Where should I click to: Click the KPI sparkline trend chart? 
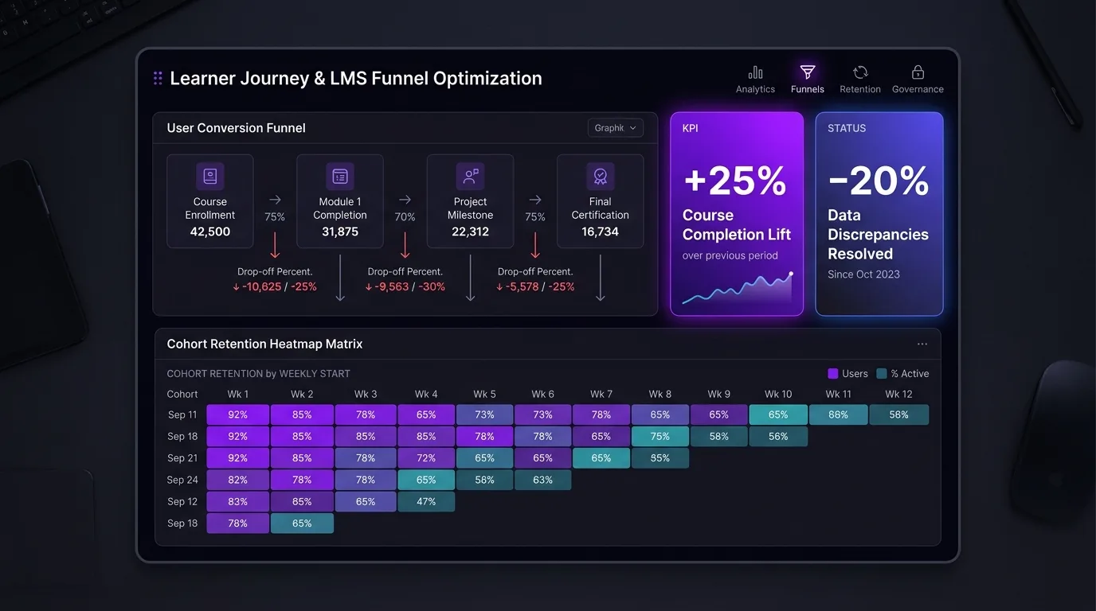[x=737, y=288]
